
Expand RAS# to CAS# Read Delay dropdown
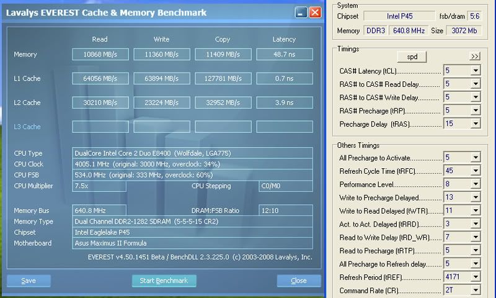pos(476,84)
